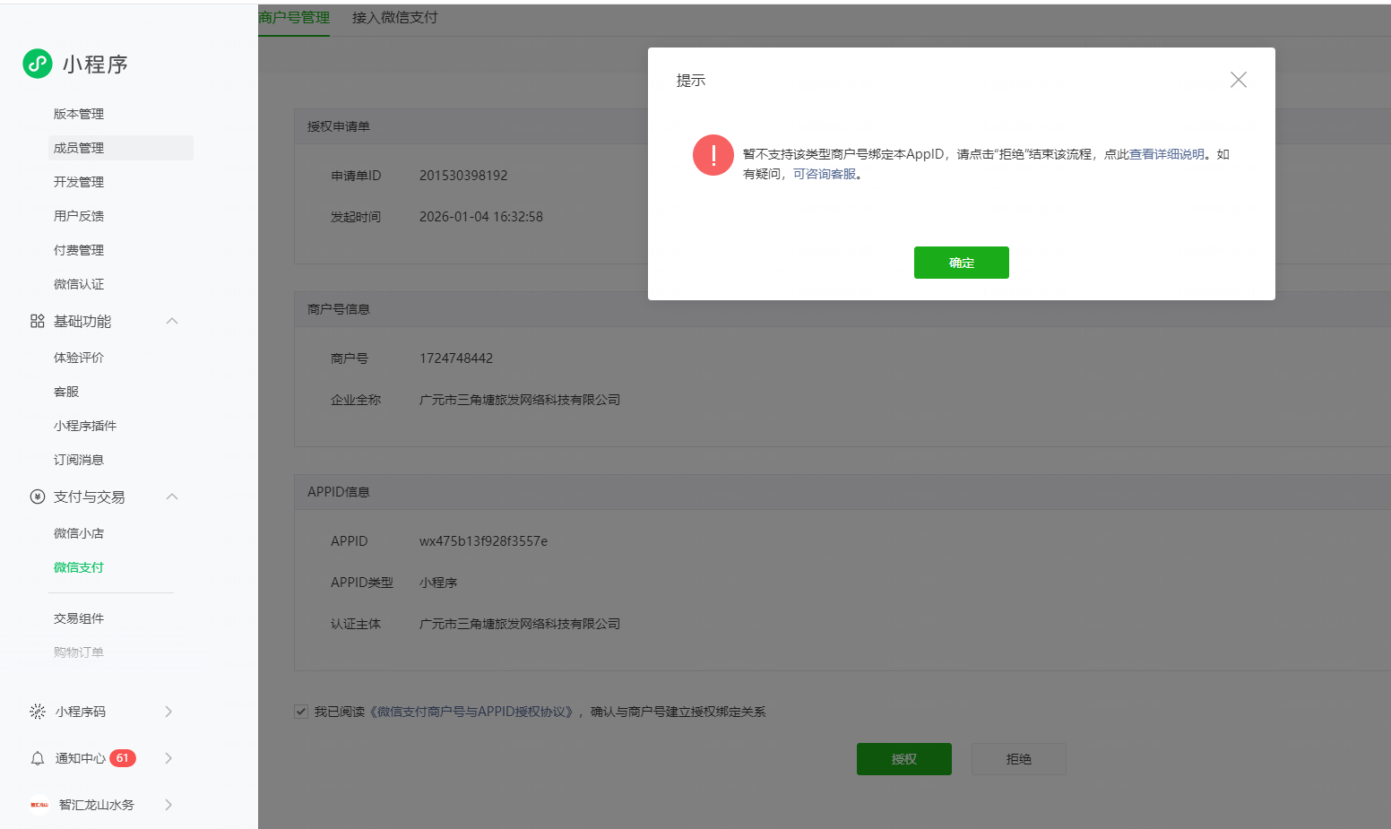Open 开发管理 in the sidebar

click(x=79, y=182)
